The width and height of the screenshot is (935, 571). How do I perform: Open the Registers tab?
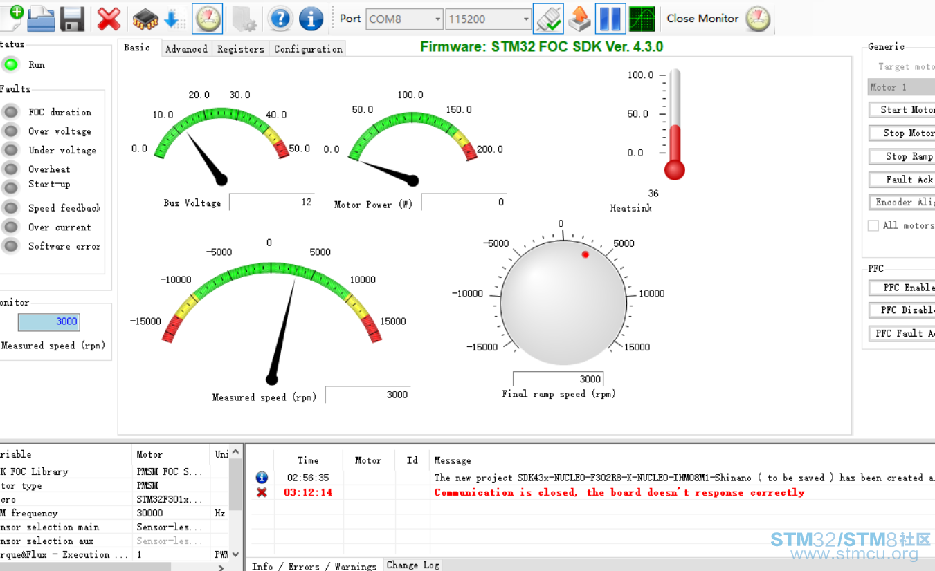[240, 48]
